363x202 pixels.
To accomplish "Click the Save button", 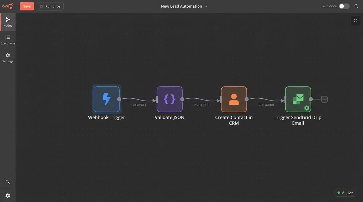I will 27,6.
